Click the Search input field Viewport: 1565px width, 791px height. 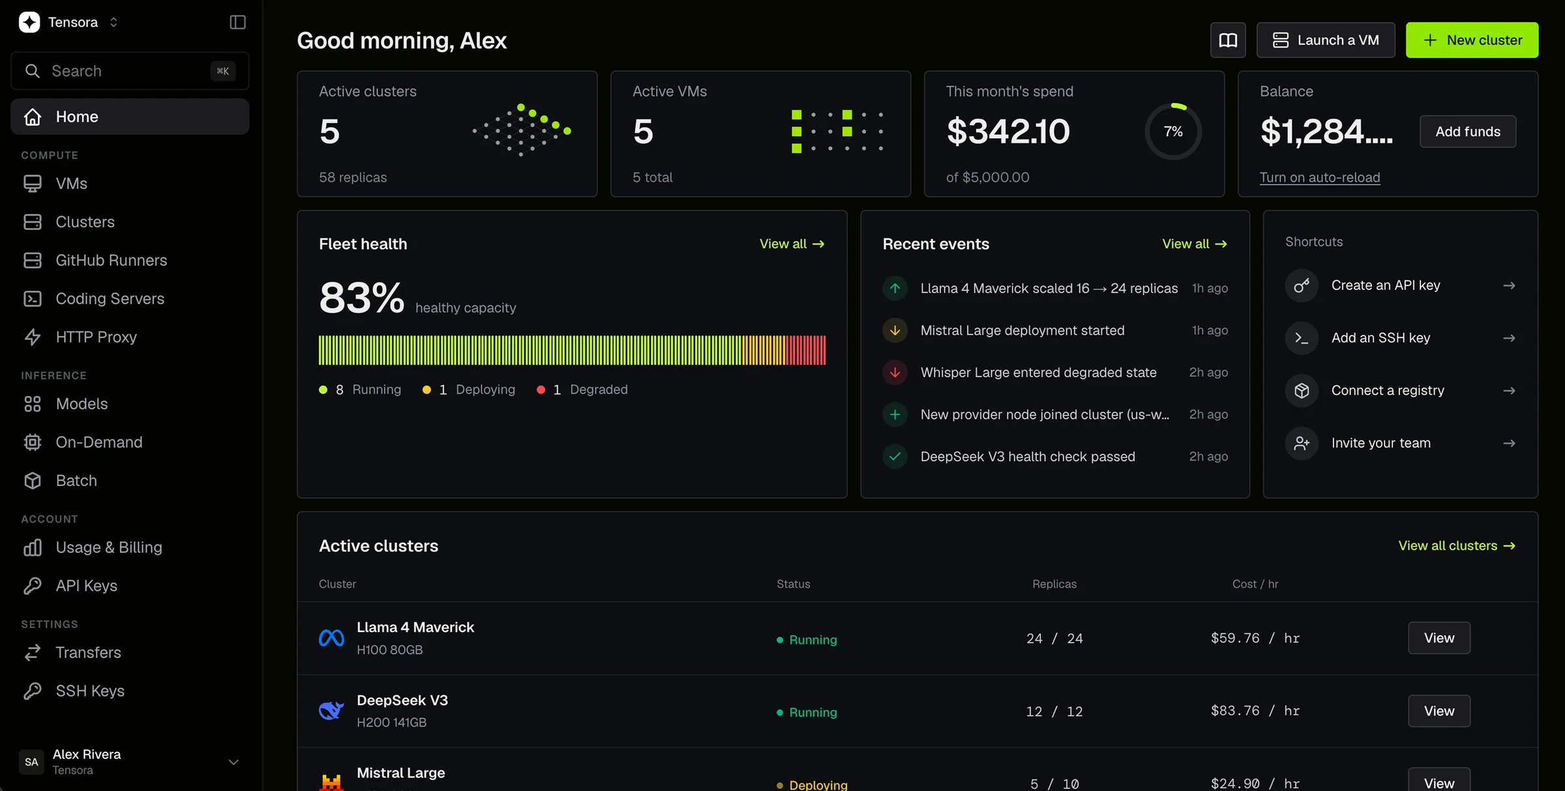[130, 71]
